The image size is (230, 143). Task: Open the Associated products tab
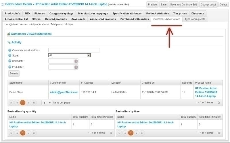pyautogui.click(x=103, y=19)
